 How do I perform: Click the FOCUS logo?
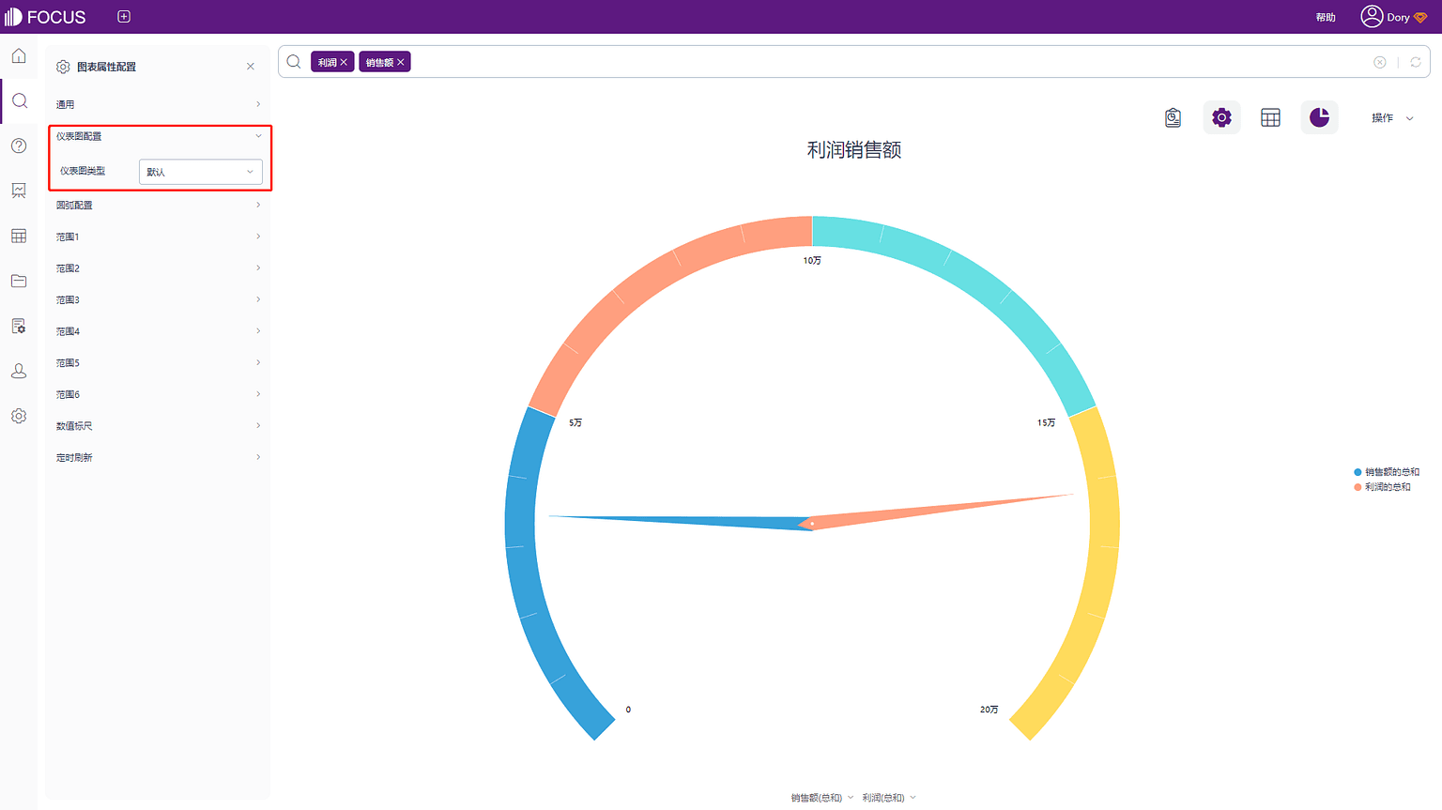[45, 17]
